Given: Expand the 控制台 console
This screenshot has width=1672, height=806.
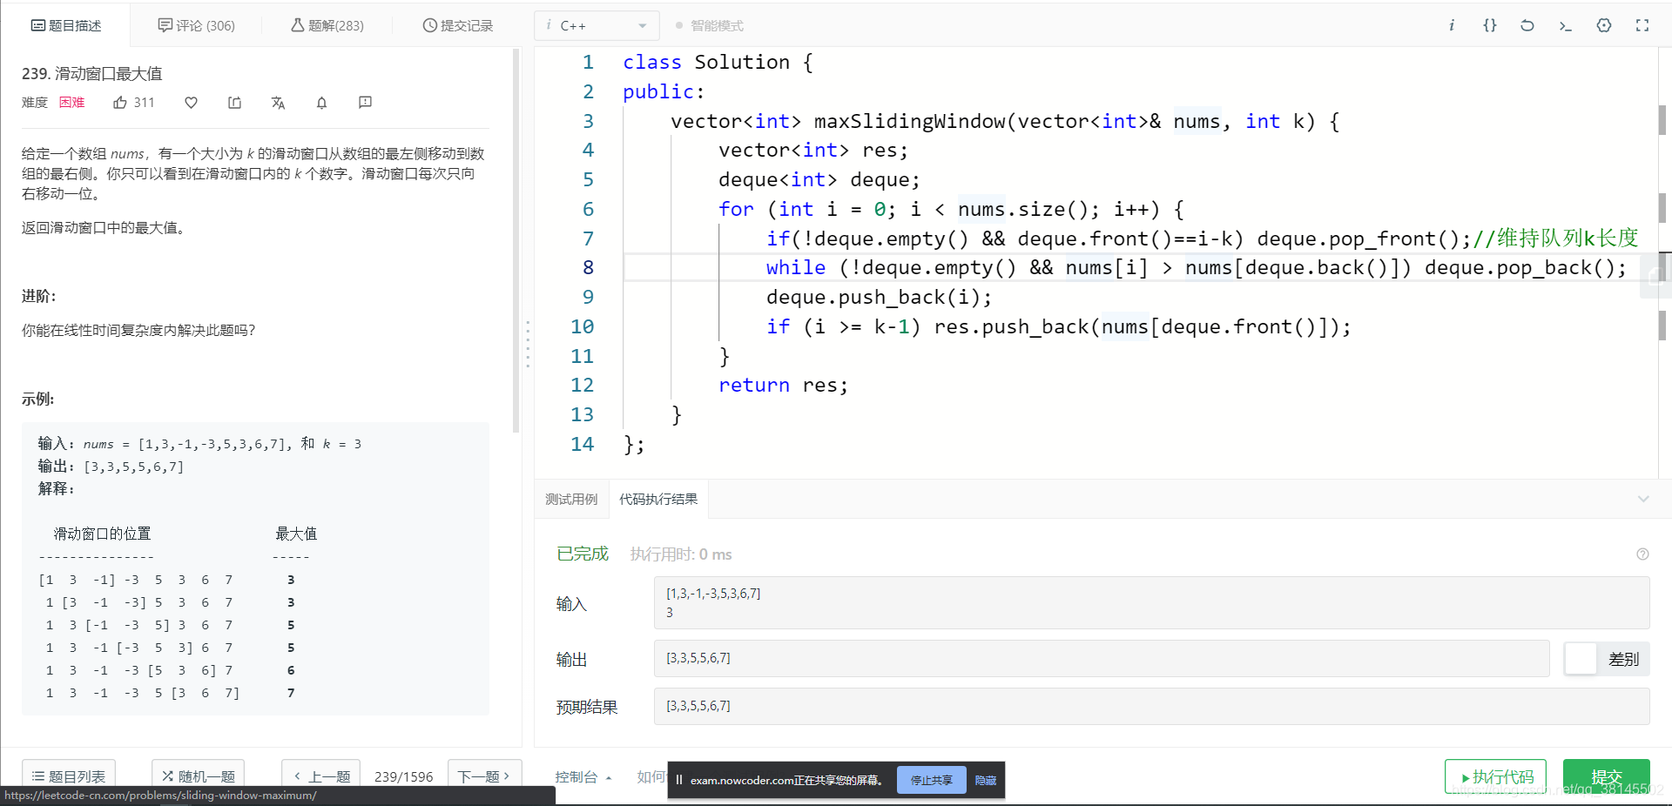Looking at the screenshot, I should (x=583, y=776).
